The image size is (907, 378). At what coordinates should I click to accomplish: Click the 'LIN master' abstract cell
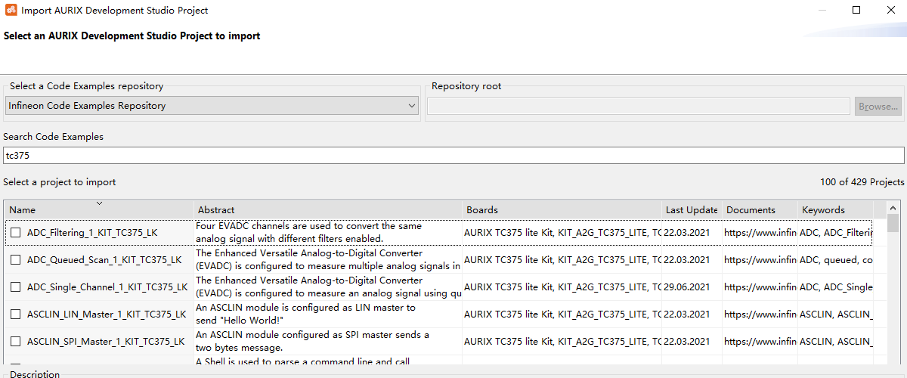(x=328, y=314)
